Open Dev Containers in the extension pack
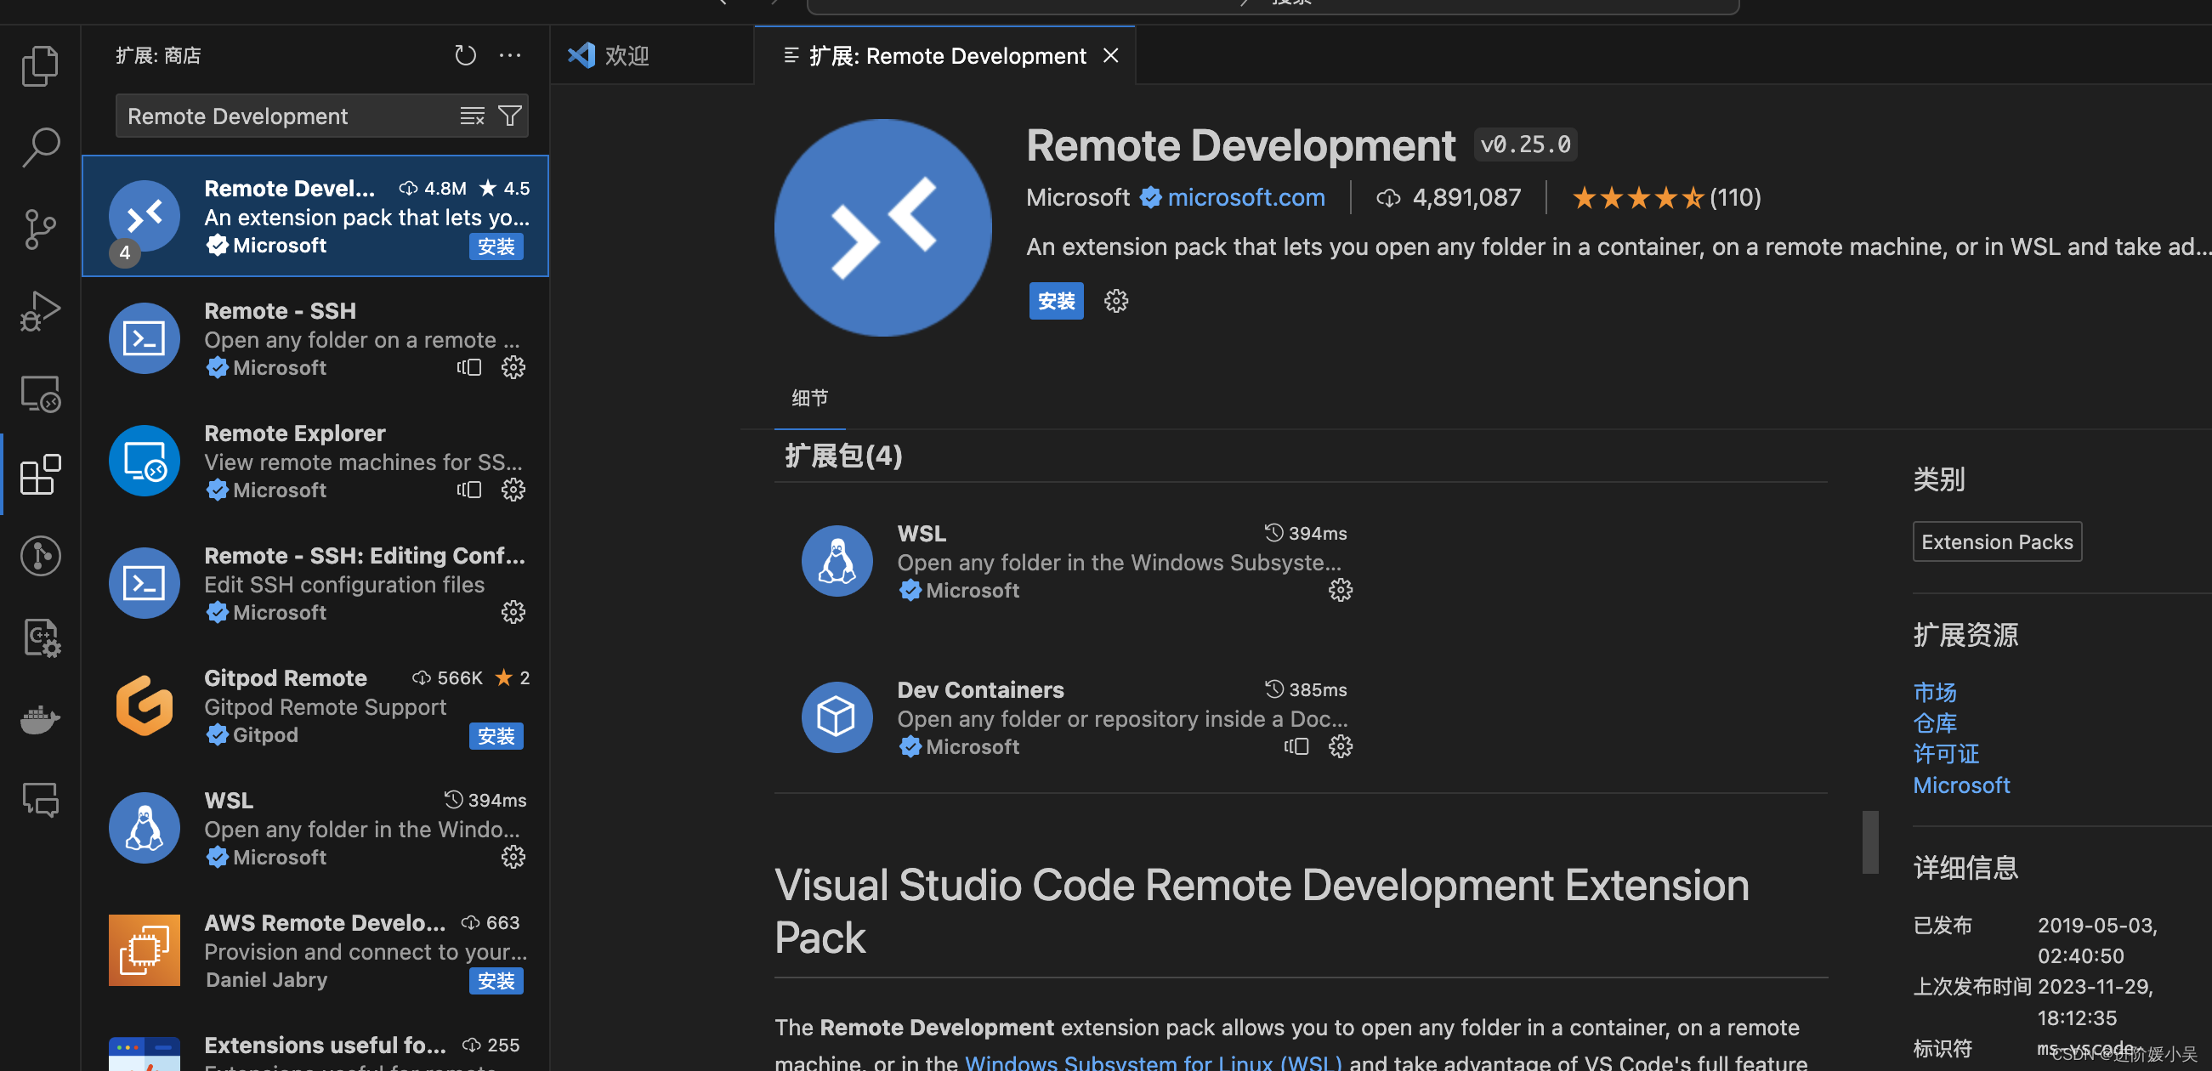Screen dimensions: 2212x1071 (1077, 717)
